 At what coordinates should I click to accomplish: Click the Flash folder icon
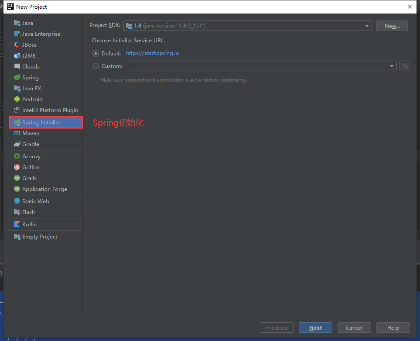coord(17,212)
